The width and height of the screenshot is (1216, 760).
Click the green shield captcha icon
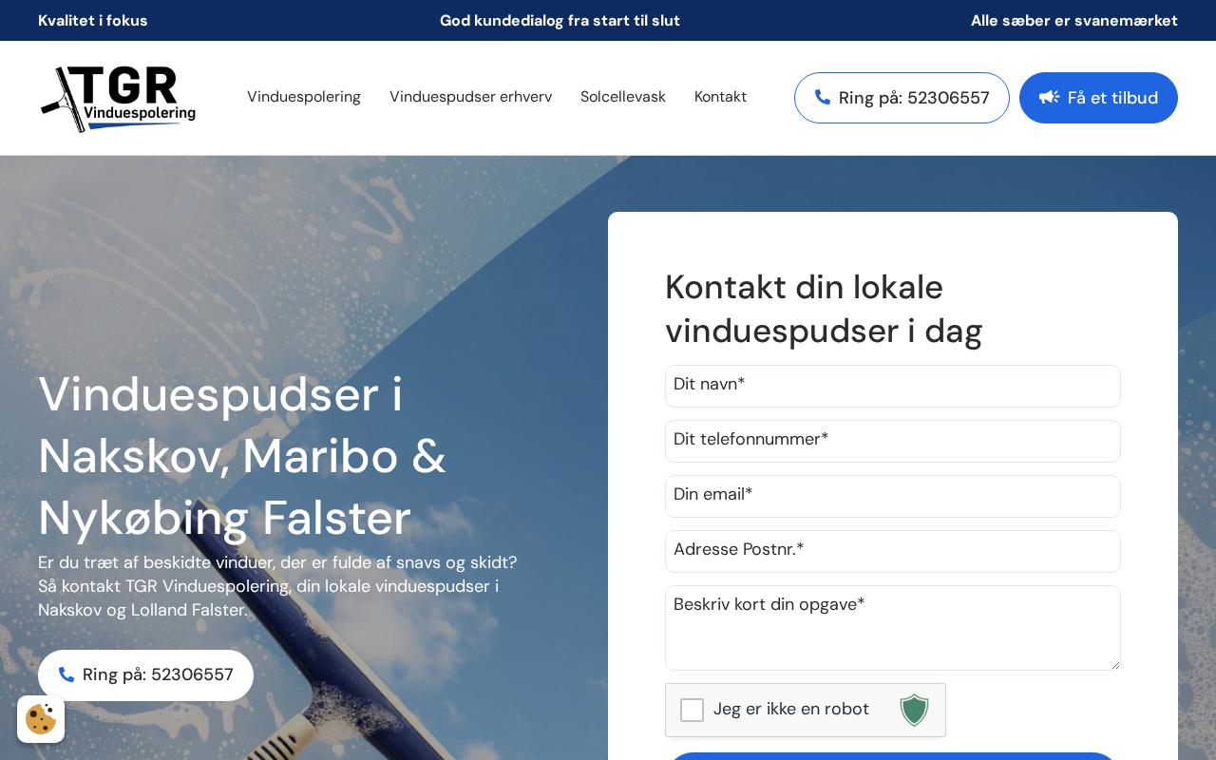tap(914, 710)
